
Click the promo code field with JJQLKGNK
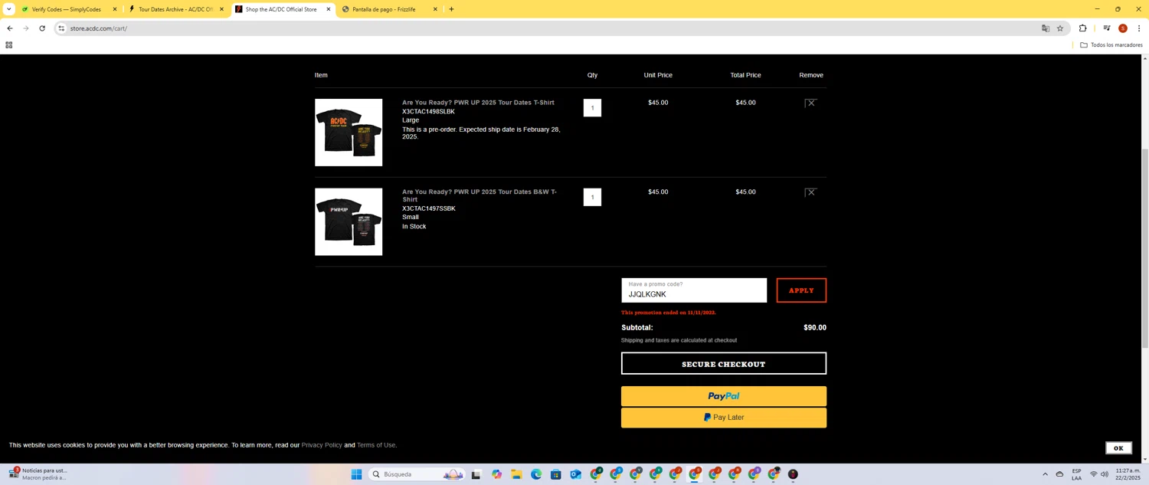tap(694, 290)
